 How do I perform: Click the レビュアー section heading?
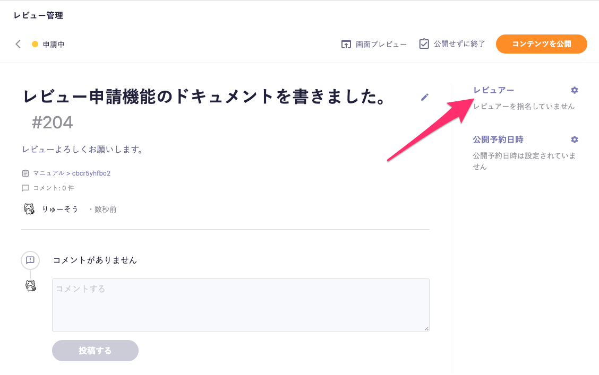tap(493, 90)
